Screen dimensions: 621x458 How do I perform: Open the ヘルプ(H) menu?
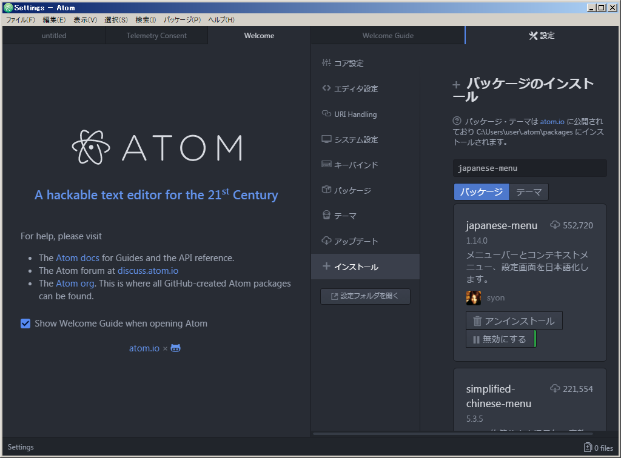pos(221,20)
